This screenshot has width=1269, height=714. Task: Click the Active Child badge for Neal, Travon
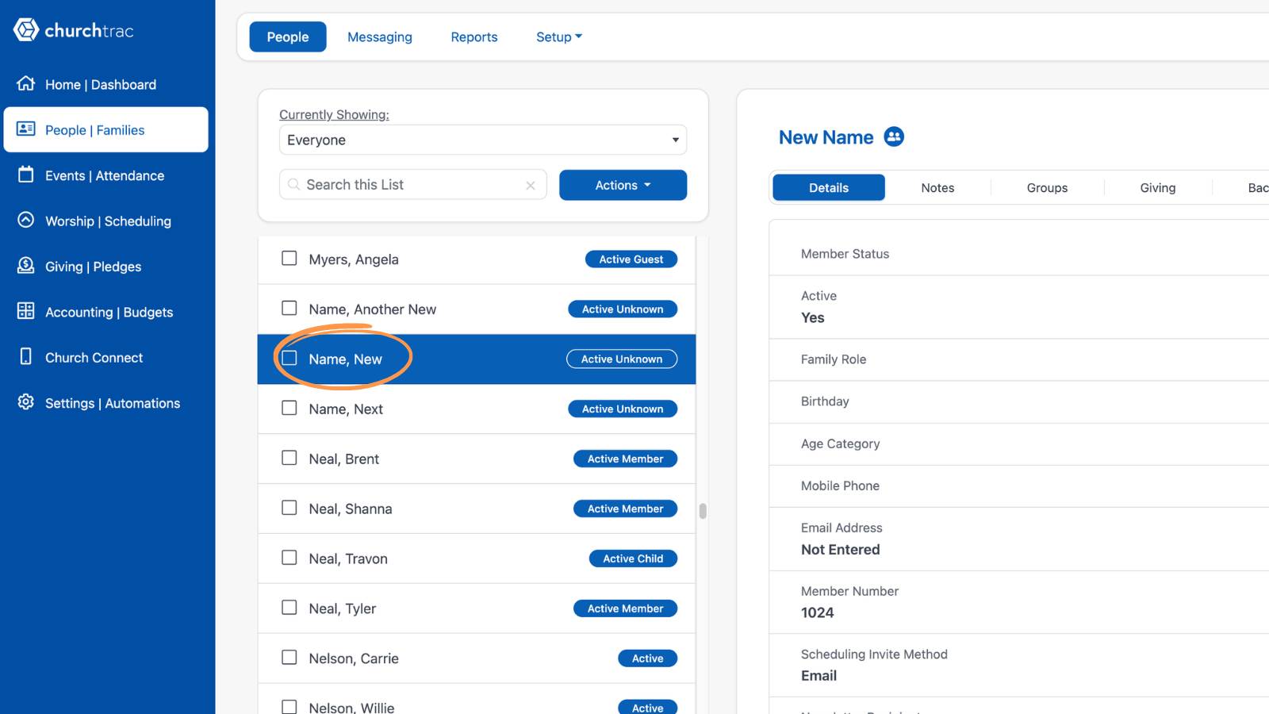[633, 559]
